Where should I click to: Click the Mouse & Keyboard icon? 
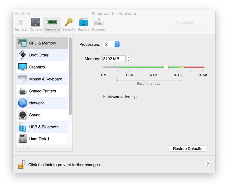[x=23, y=79]
